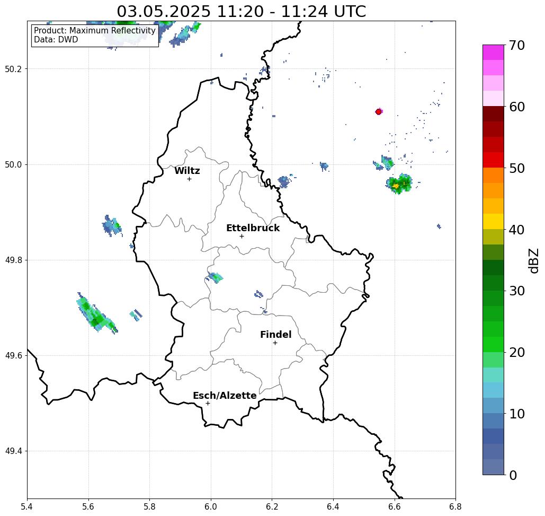Click the red dot marker in the northeast

(x=379, y=112)
